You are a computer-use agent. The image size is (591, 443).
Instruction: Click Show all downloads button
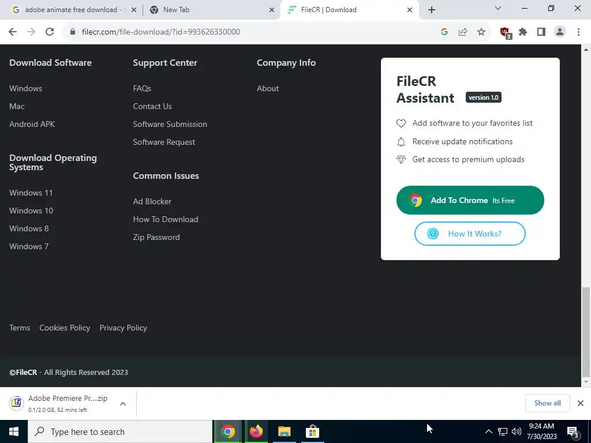(547, 403)
